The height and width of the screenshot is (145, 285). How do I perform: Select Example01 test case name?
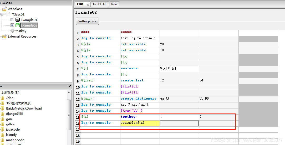(29, 20)
